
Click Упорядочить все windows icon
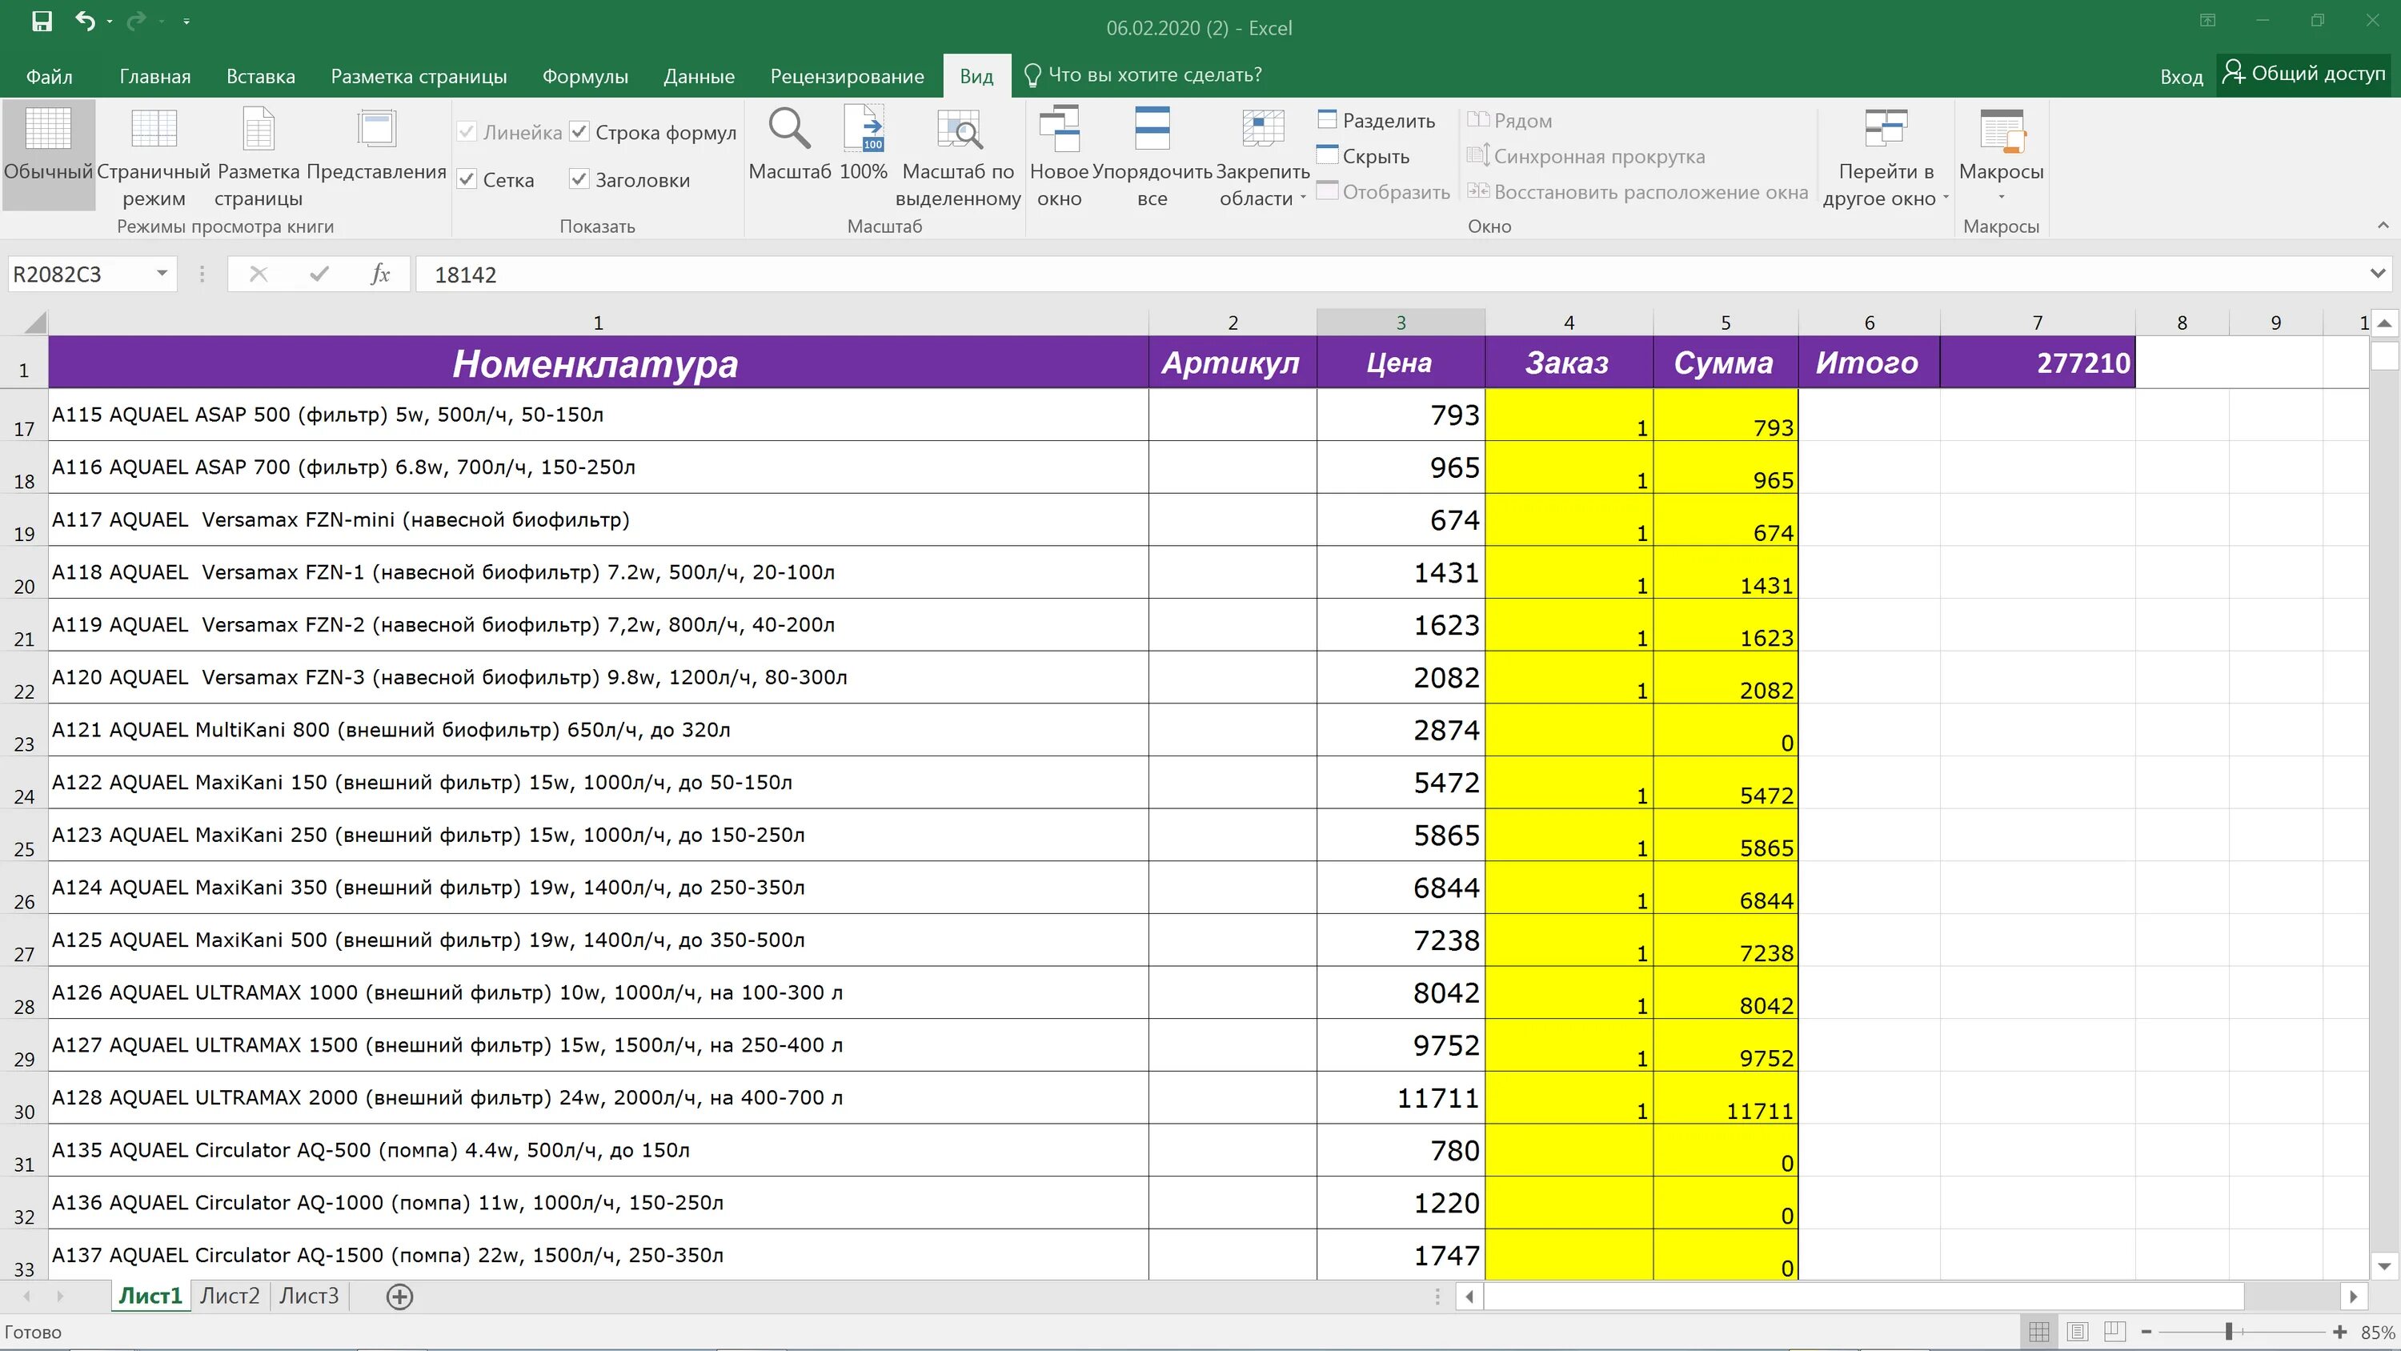pyautogui.click(x=1152, y=130)
